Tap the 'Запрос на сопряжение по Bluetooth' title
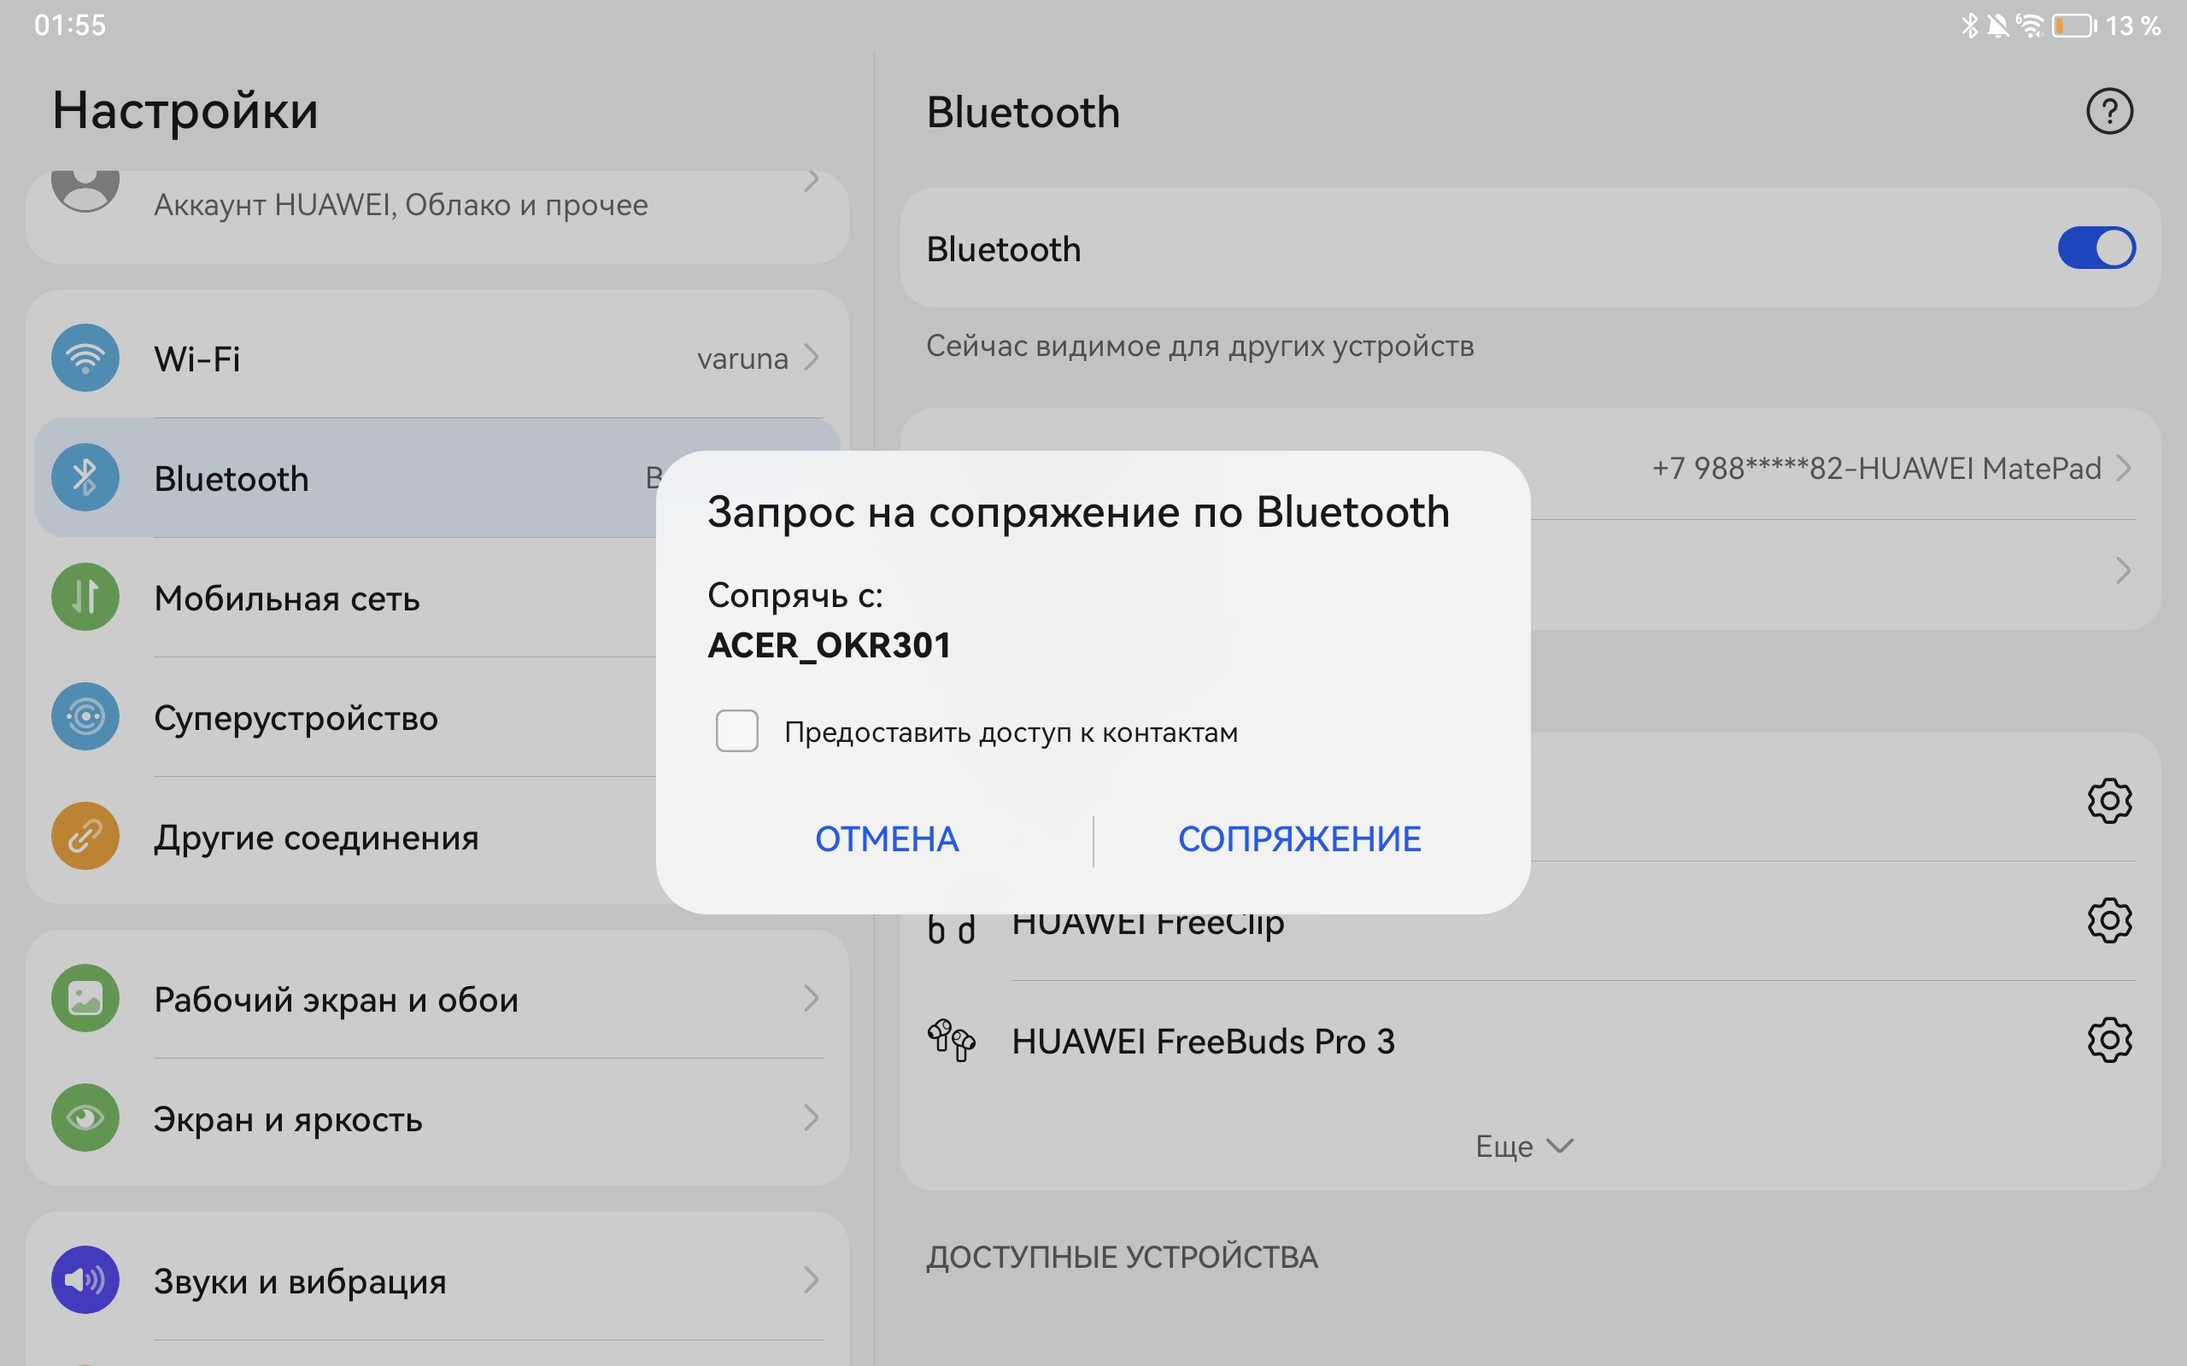This screenshot has width=2187, height=1366. (1078, 512)
